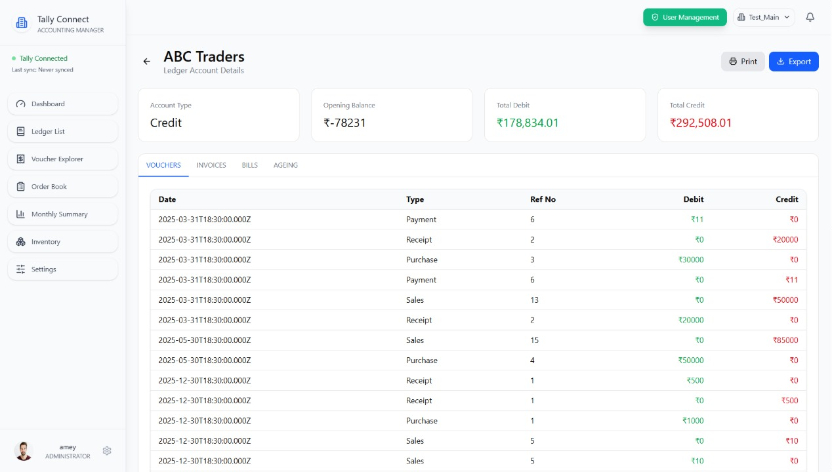Click the ₹500 debit value
The image size is (832, 472).
[x=696, y=380]
